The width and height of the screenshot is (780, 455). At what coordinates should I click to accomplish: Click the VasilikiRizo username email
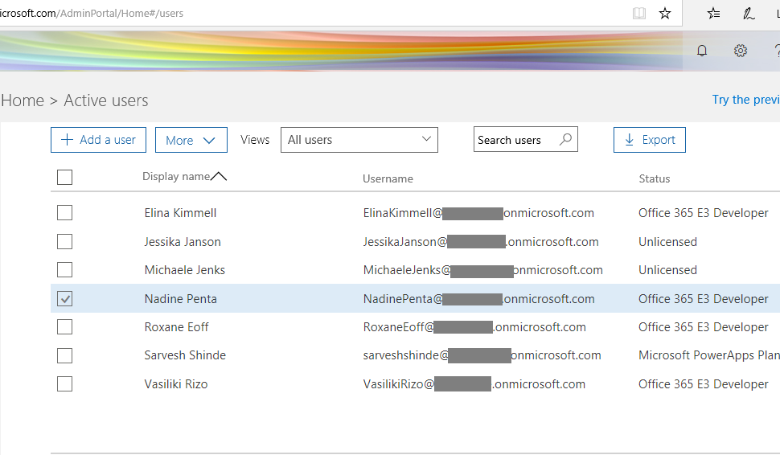[x=474, y=384]
